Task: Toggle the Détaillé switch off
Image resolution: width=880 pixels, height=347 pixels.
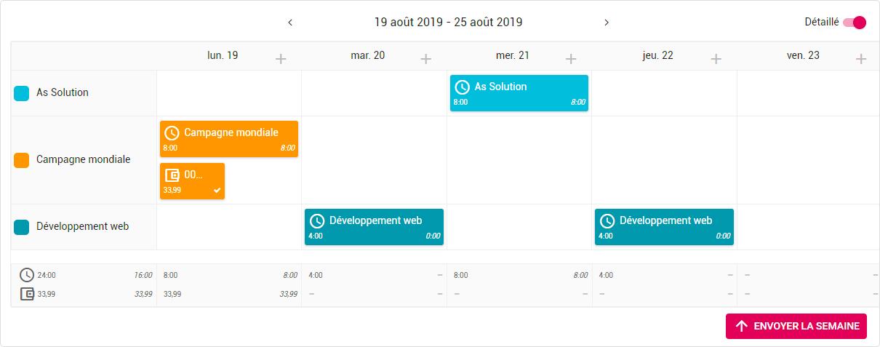Action: tap(855, 23)
